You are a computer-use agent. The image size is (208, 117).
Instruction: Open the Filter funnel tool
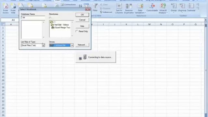(x=95, y=7)
